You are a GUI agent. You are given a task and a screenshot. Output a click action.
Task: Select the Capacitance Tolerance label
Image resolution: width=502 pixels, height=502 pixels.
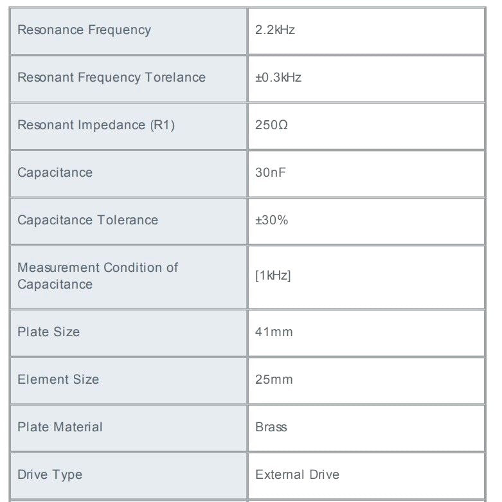pos(87,220)
